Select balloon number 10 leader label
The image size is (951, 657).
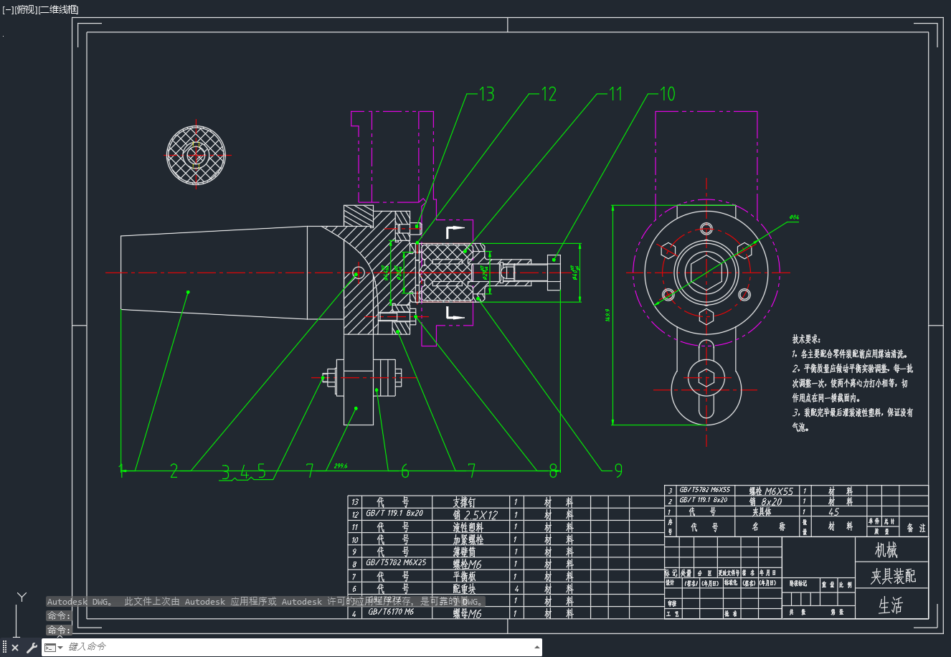pyautogui.click(x=667, y=94)
